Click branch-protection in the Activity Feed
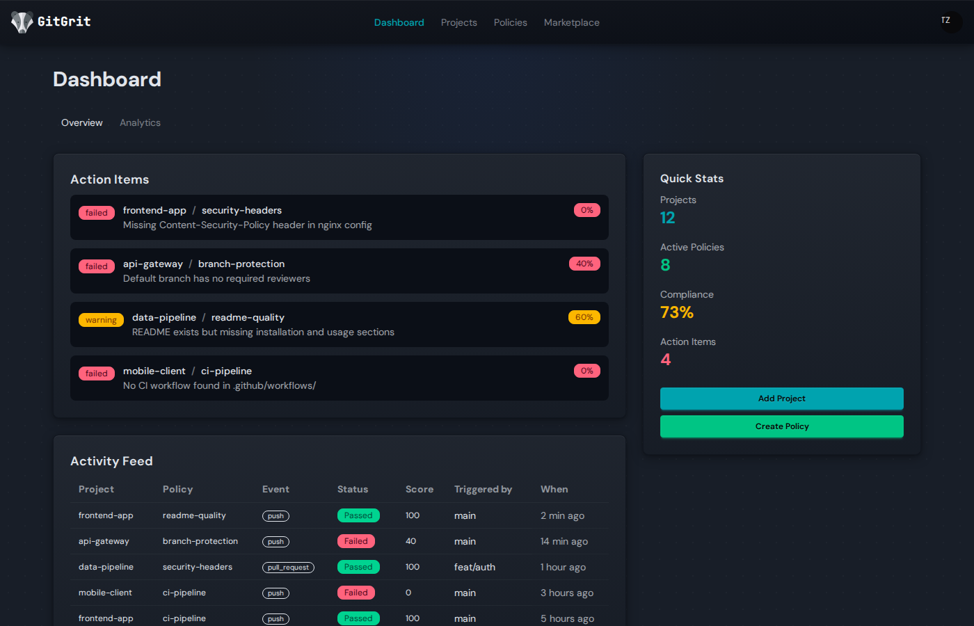 [x=200, y=541]
